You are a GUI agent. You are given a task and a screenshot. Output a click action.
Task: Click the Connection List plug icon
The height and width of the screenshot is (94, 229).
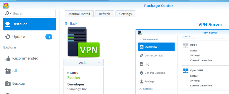142,56
